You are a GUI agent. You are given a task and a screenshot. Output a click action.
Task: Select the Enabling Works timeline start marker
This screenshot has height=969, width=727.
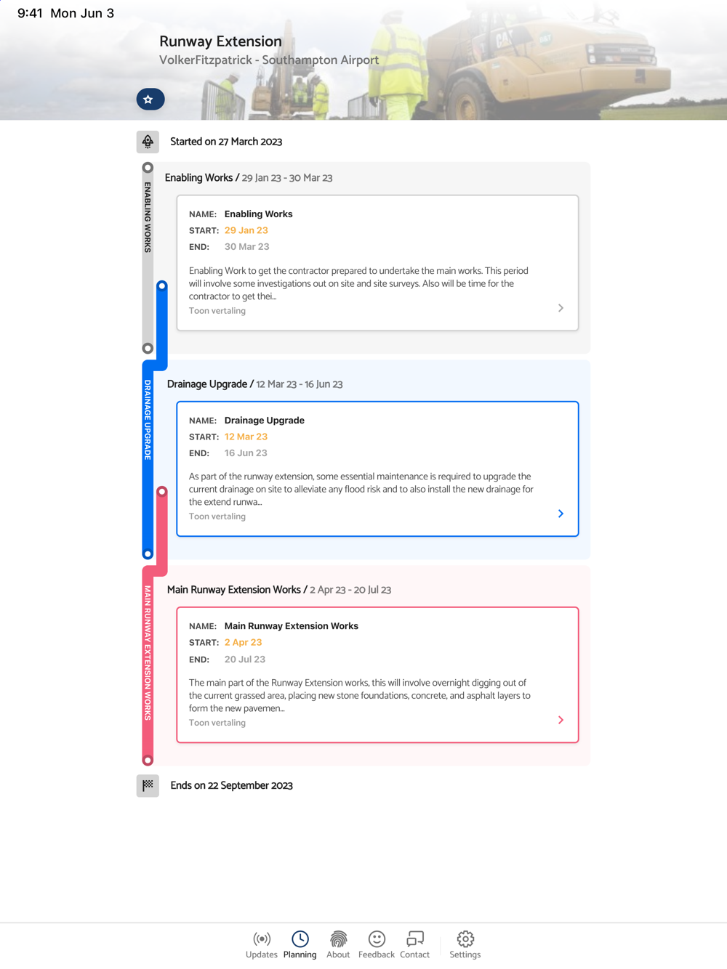[x=148, y=168]
